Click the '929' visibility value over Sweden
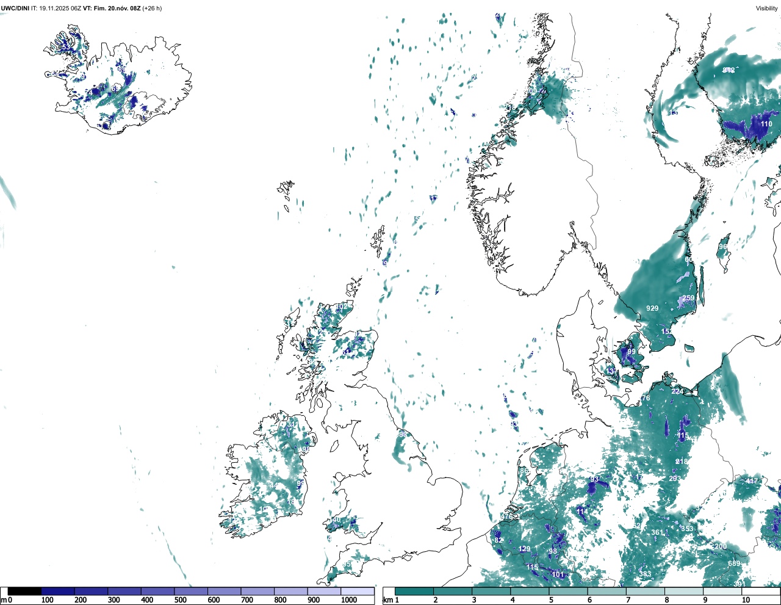The width and height of the screenshot is (781, 605). [x=652, y=308]
